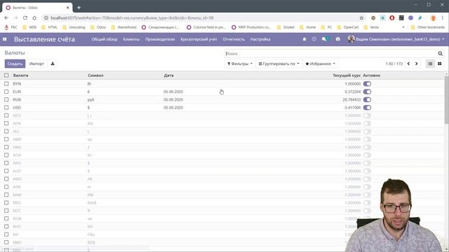
Task: Activate the AED currency switch
Action: [367, 115]
